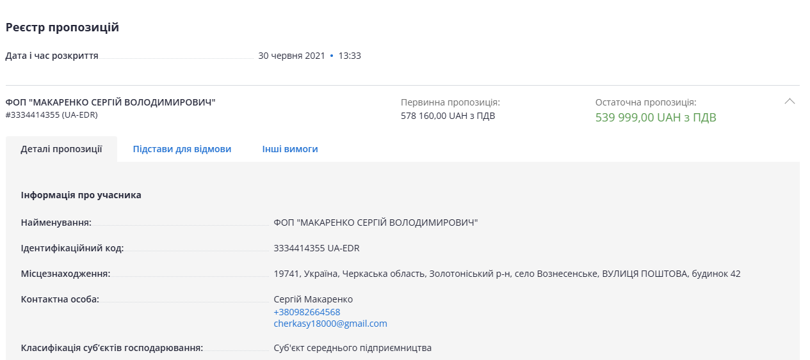Image resolution: width=810 pixels, height=360 pixels.
Task: Open the Деталі пропозиції tab
Action: [x=61, y=149]
